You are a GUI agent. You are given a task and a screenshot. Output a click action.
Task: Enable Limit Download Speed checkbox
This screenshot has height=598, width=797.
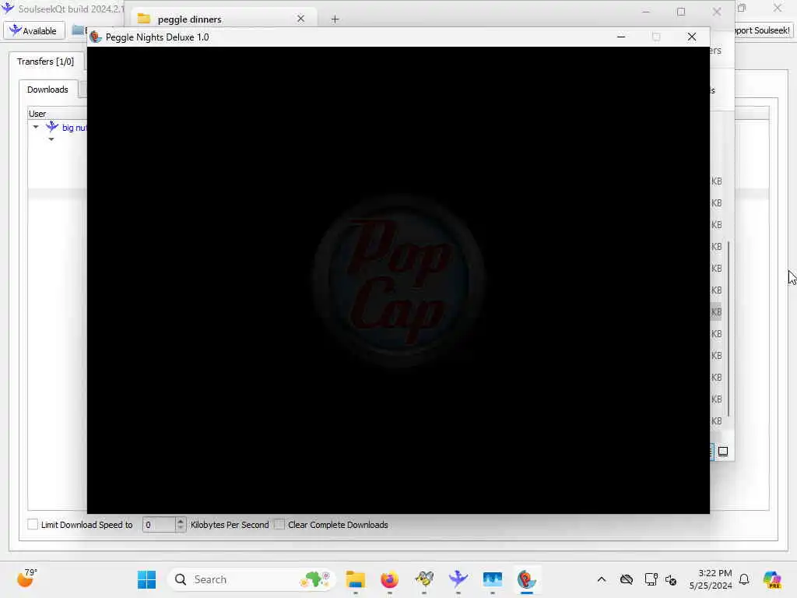[x=33, y=524]
